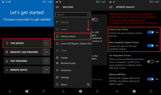Click the INTEROP UNLOCK page title
The width and height of the screenshot is (161, 95).
tap(125, 7)
